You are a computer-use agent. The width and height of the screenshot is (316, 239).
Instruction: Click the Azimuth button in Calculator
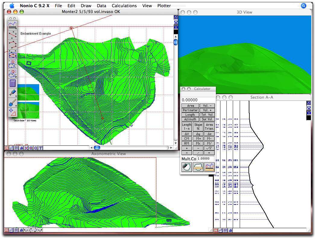coord(191,119)
